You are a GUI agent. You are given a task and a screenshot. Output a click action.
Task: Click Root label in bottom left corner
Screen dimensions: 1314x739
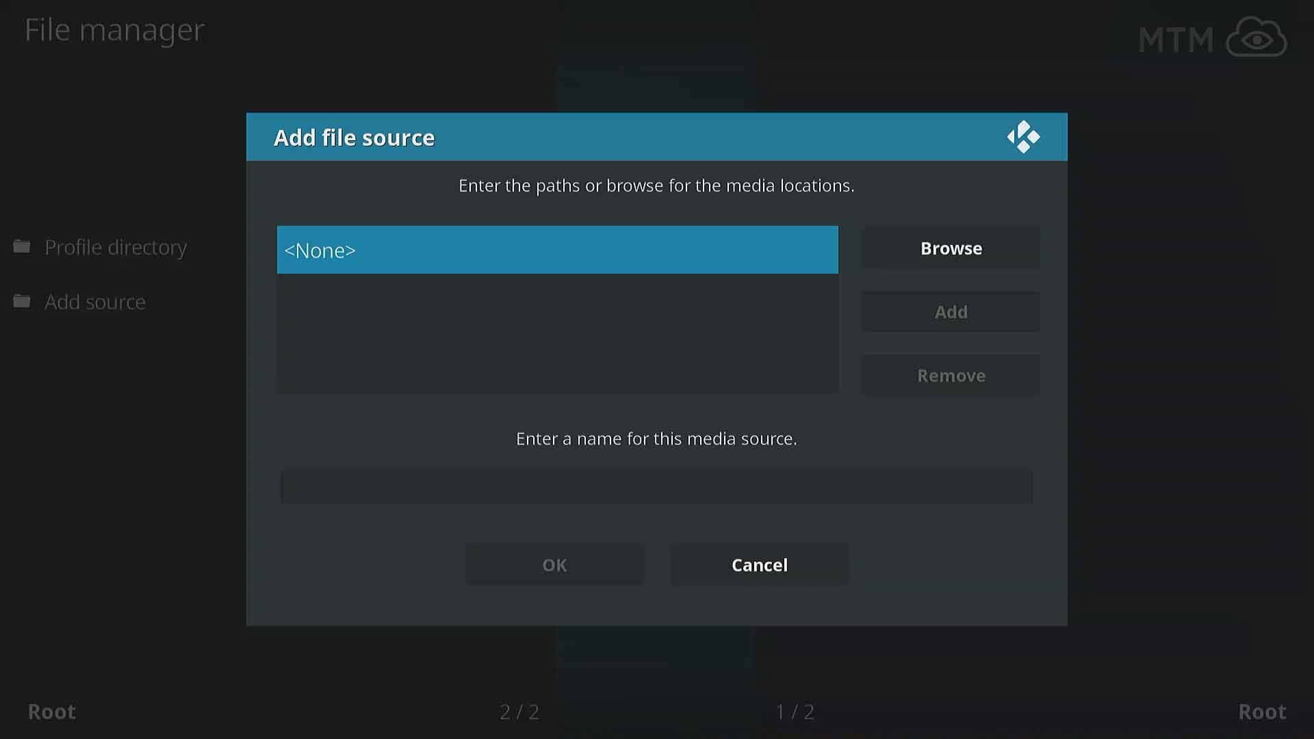coord(51,711)
